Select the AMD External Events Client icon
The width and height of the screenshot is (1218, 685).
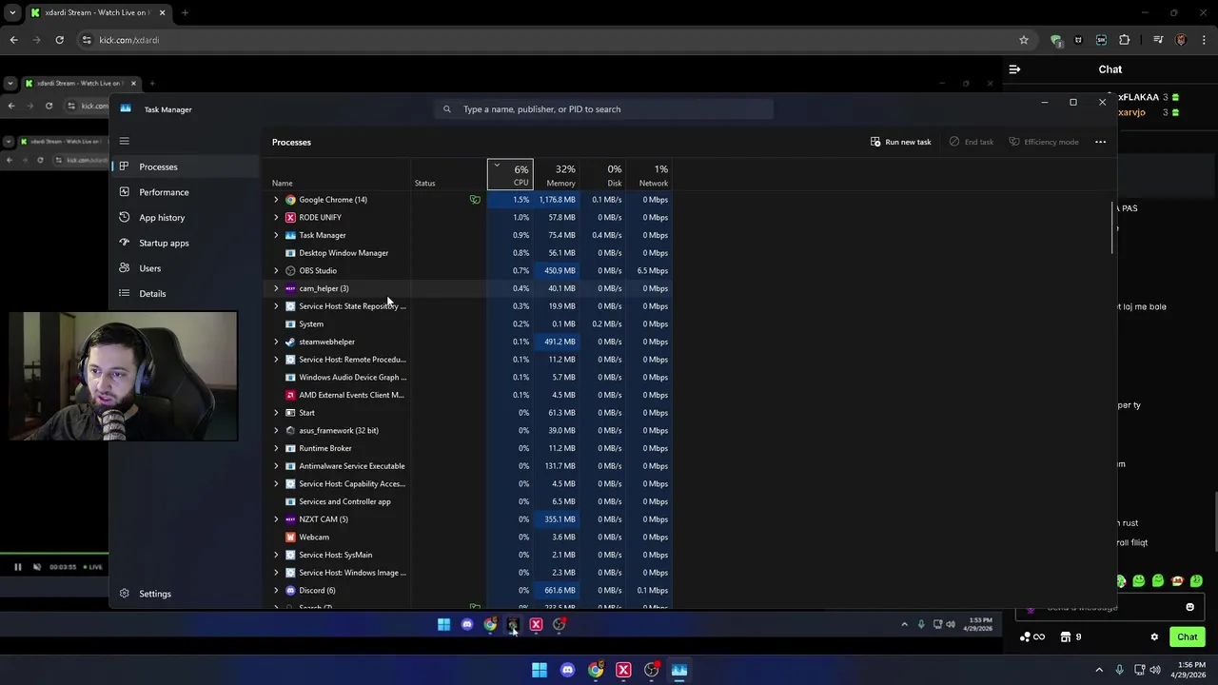tap(290, 395)
